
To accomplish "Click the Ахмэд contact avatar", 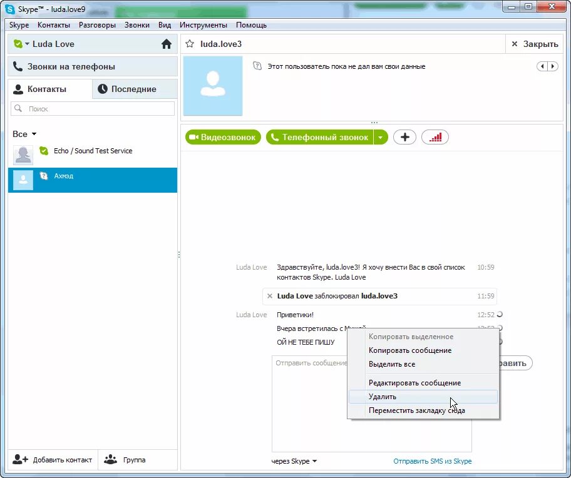I will tap(23, 180).
